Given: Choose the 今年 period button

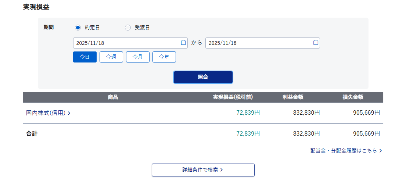Looking at the screenshot, I should click(164, 57).
